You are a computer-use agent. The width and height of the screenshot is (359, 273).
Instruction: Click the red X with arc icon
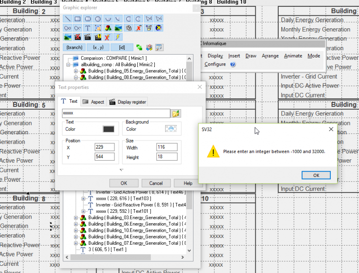[x=139, y=28]
